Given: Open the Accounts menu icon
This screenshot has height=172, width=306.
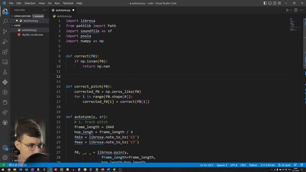Looking at the screenshot, I should click(5, 148).
